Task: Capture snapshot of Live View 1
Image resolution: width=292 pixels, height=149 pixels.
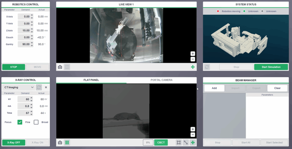Action: point(60,67)
